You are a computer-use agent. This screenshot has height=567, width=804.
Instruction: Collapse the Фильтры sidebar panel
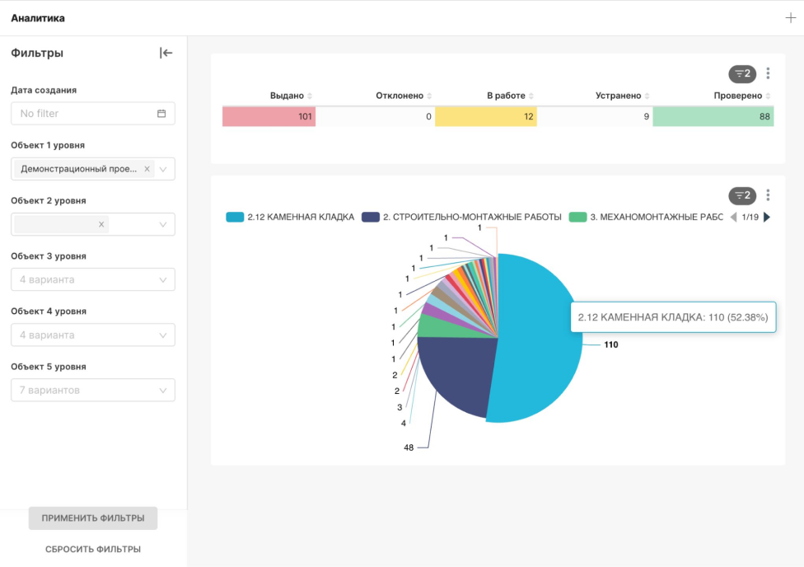tap(166, 54)
